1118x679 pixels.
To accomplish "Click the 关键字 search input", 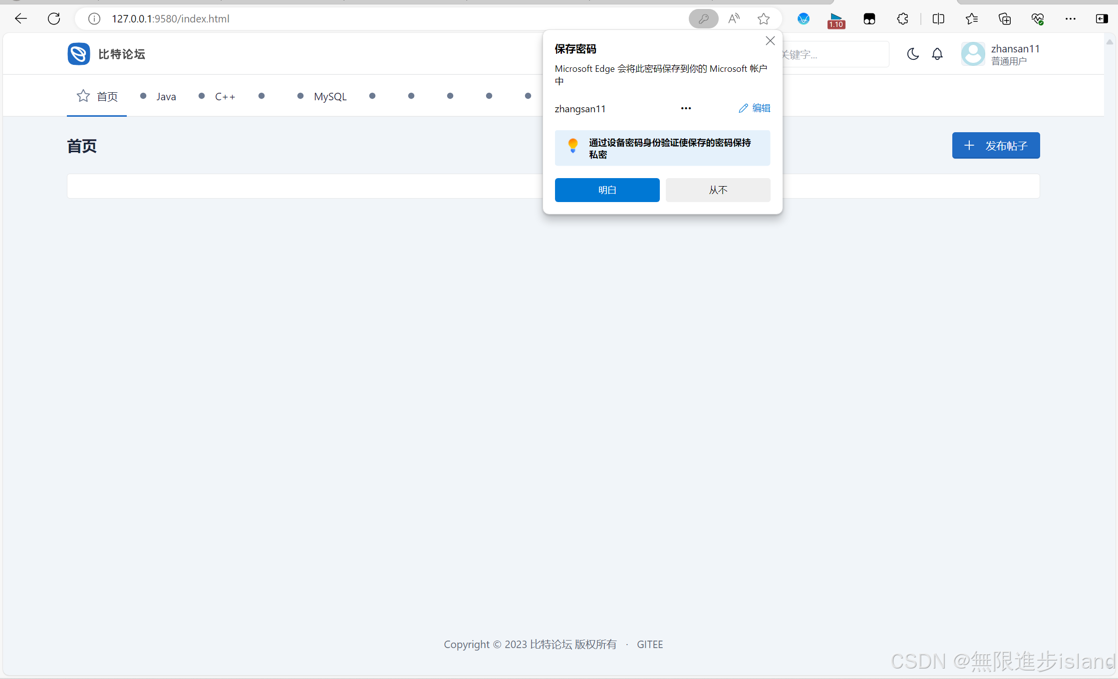I will tap(836, 54).
